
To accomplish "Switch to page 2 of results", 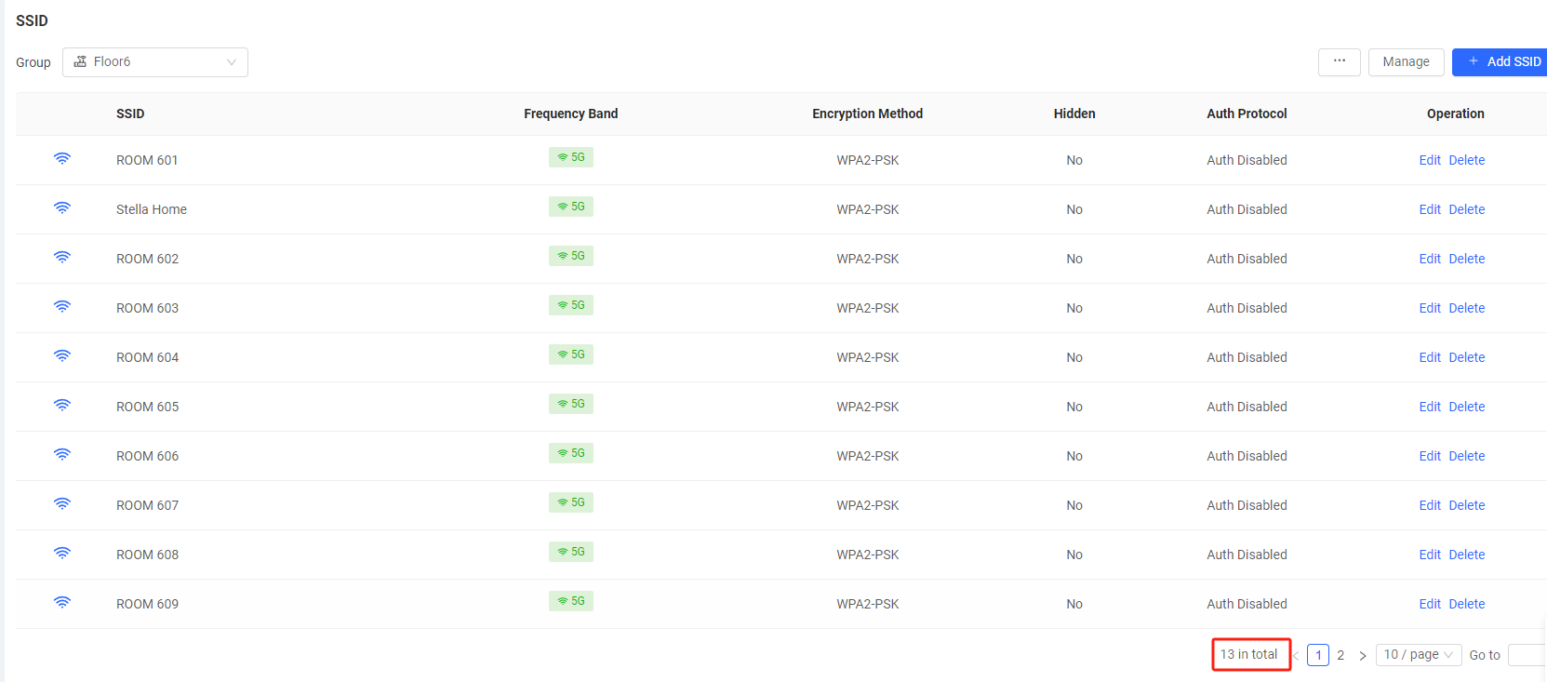I will [1340, 655].
